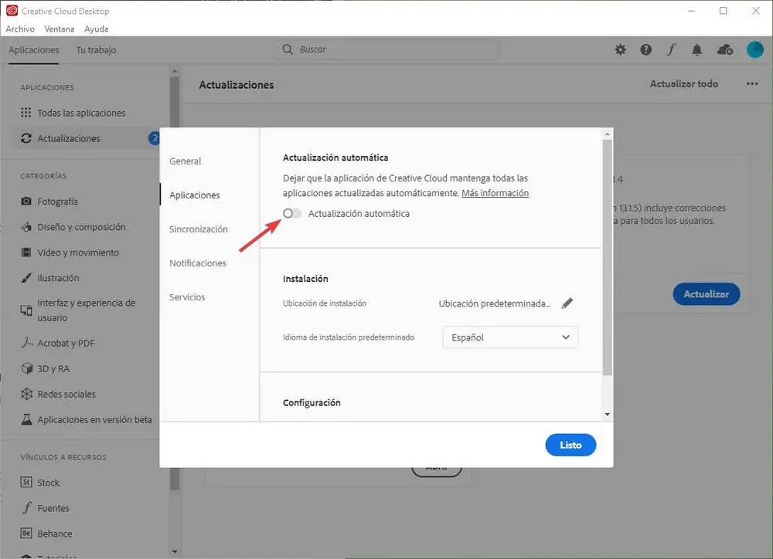Click the preferences dialog scrollbar down arrow

tap(608, 414)
